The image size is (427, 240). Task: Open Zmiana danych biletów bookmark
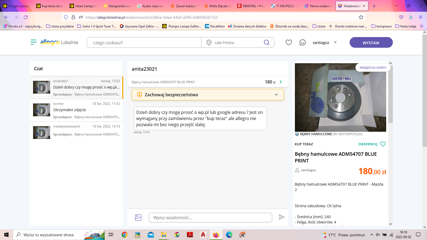[x=247, y=26]
